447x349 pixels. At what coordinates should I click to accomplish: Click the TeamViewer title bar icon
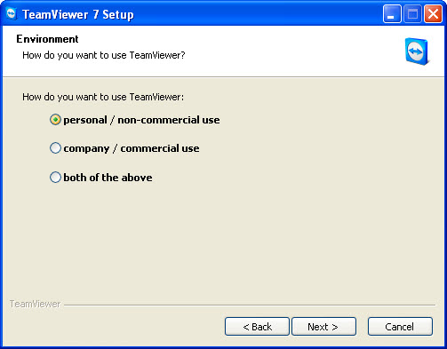(12, 14)
